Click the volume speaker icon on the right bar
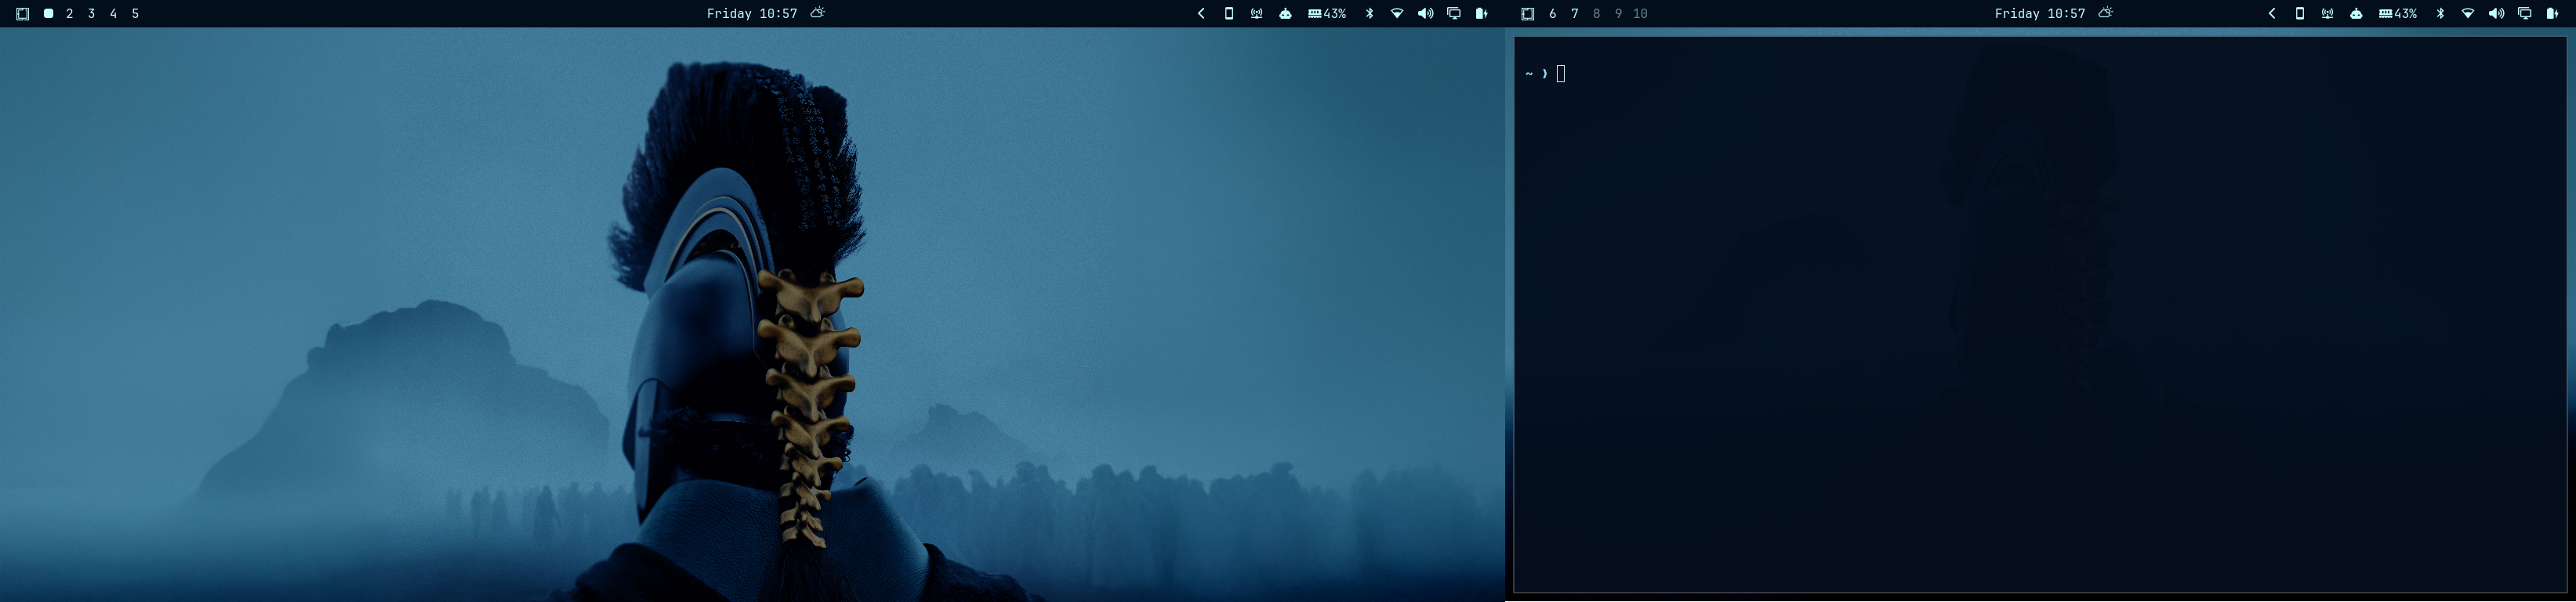This screenshot has height=602, width=2576. click(2496, 14)
